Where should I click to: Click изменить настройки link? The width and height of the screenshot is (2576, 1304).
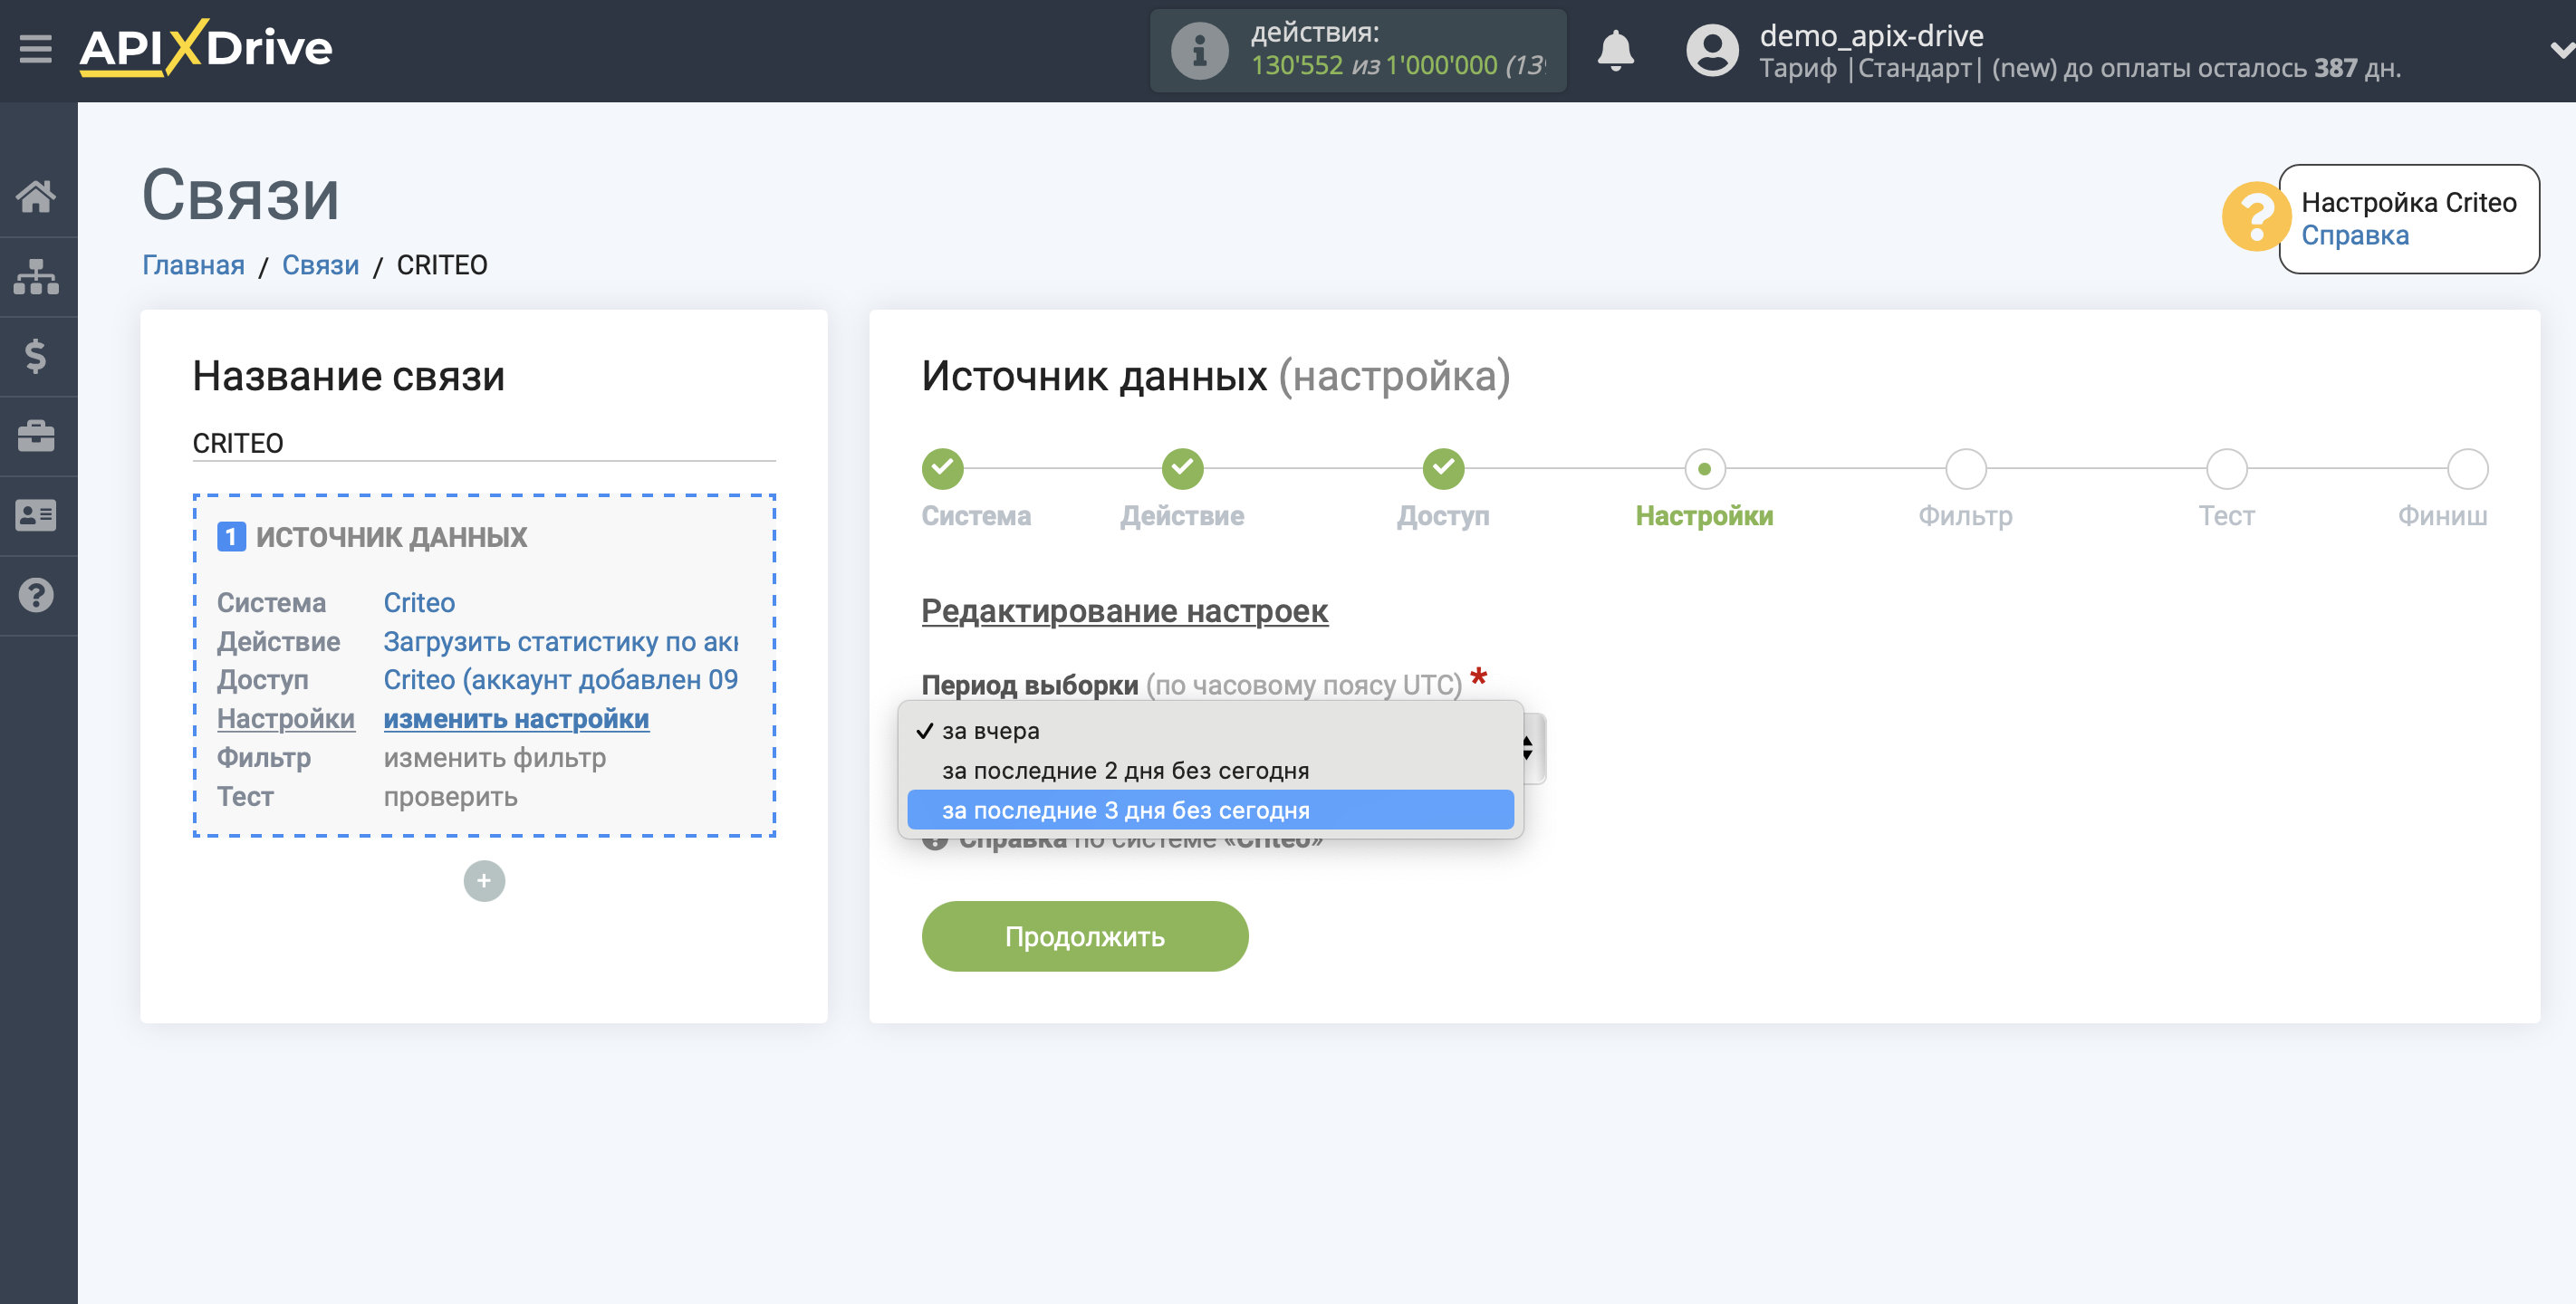pos(516,719)
